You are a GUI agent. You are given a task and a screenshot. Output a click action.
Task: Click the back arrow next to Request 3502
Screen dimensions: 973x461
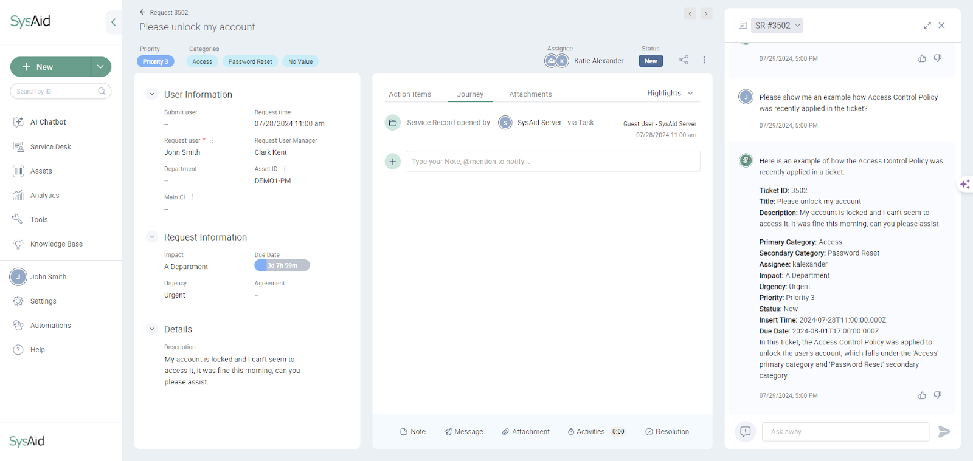pyautogui.click(x=143, y=12)
